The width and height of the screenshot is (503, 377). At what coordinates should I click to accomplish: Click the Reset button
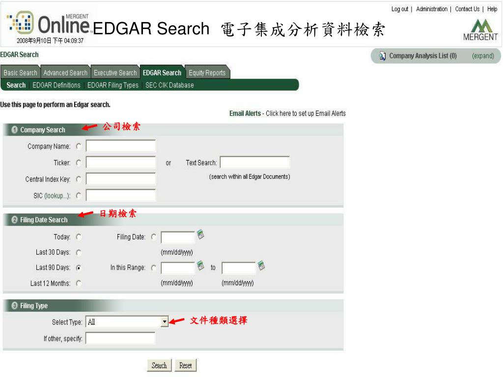click(185, 365)
